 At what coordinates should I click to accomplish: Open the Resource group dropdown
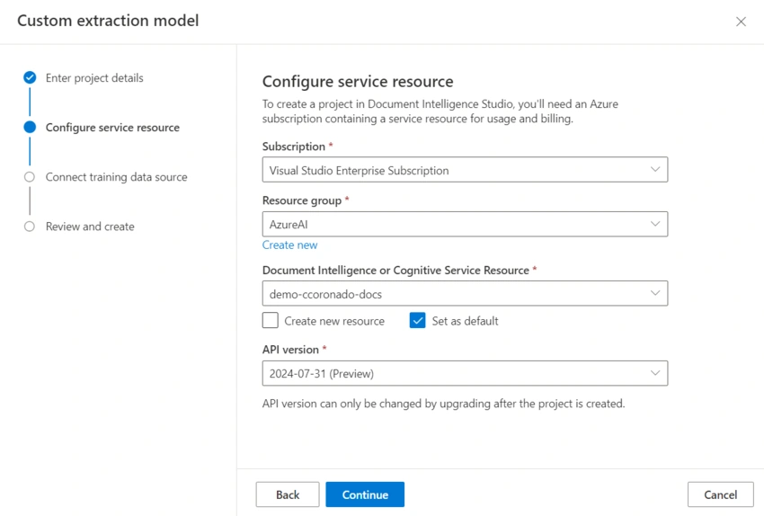click(x=465, y=224)
